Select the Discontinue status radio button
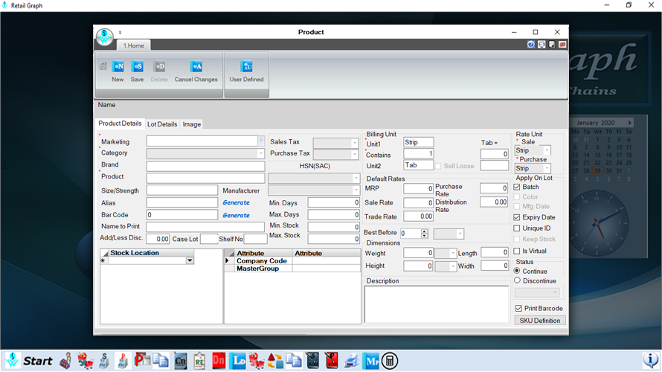The height and width of the screenshot is (372, 662). (517, 280)
